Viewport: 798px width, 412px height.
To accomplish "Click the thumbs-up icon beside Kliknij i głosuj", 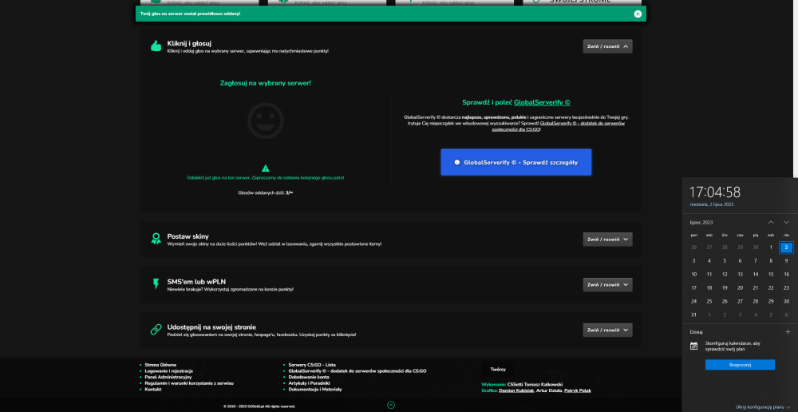I will (156, 46).
